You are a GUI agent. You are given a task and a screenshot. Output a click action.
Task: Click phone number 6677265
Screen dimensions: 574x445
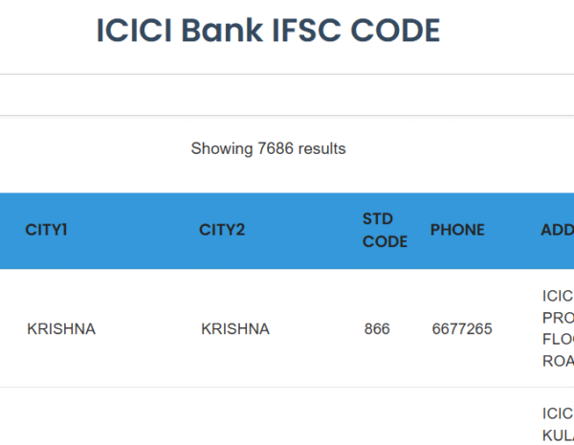462,329
